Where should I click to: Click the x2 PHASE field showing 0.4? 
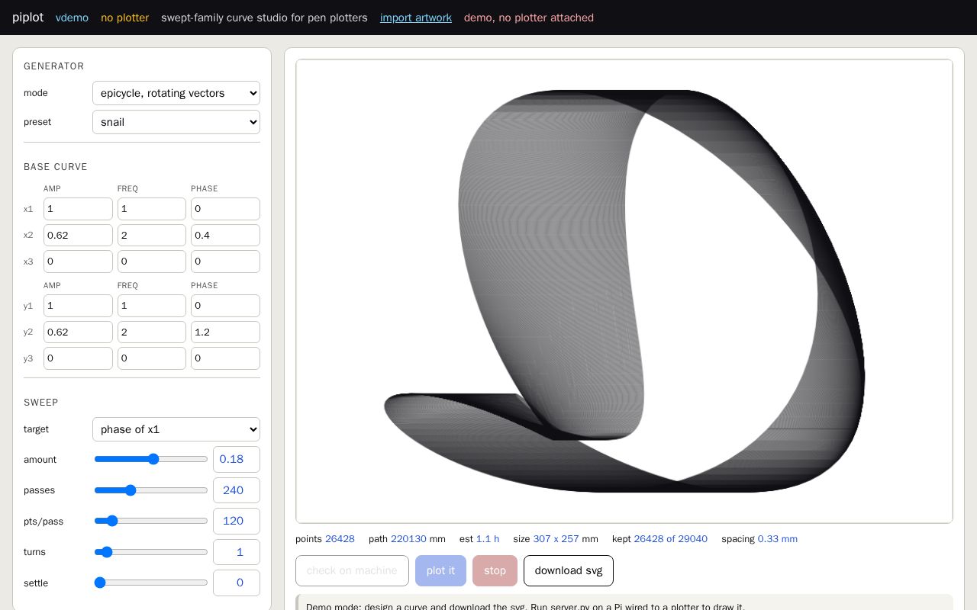pos(225,235)
